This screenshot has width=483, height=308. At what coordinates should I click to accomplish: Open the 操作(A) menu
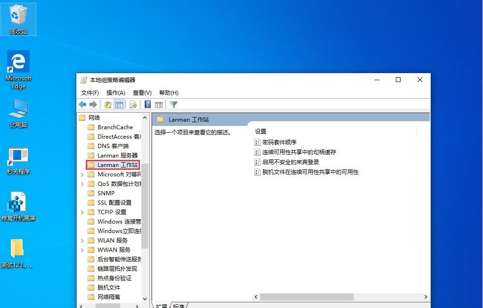click(x=115, y=93)
